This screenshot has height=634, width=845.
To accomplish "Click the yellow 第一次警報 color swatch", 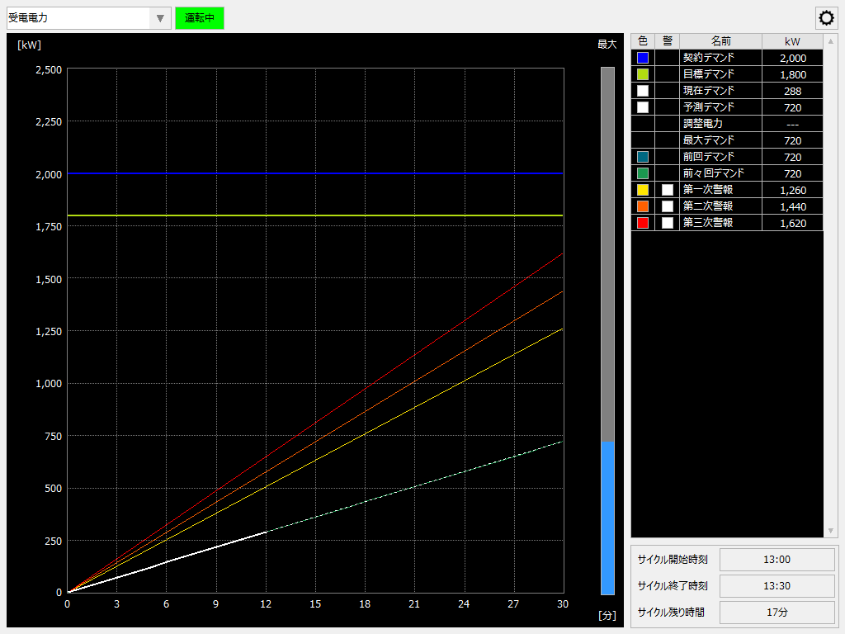I will click(642, 189).
